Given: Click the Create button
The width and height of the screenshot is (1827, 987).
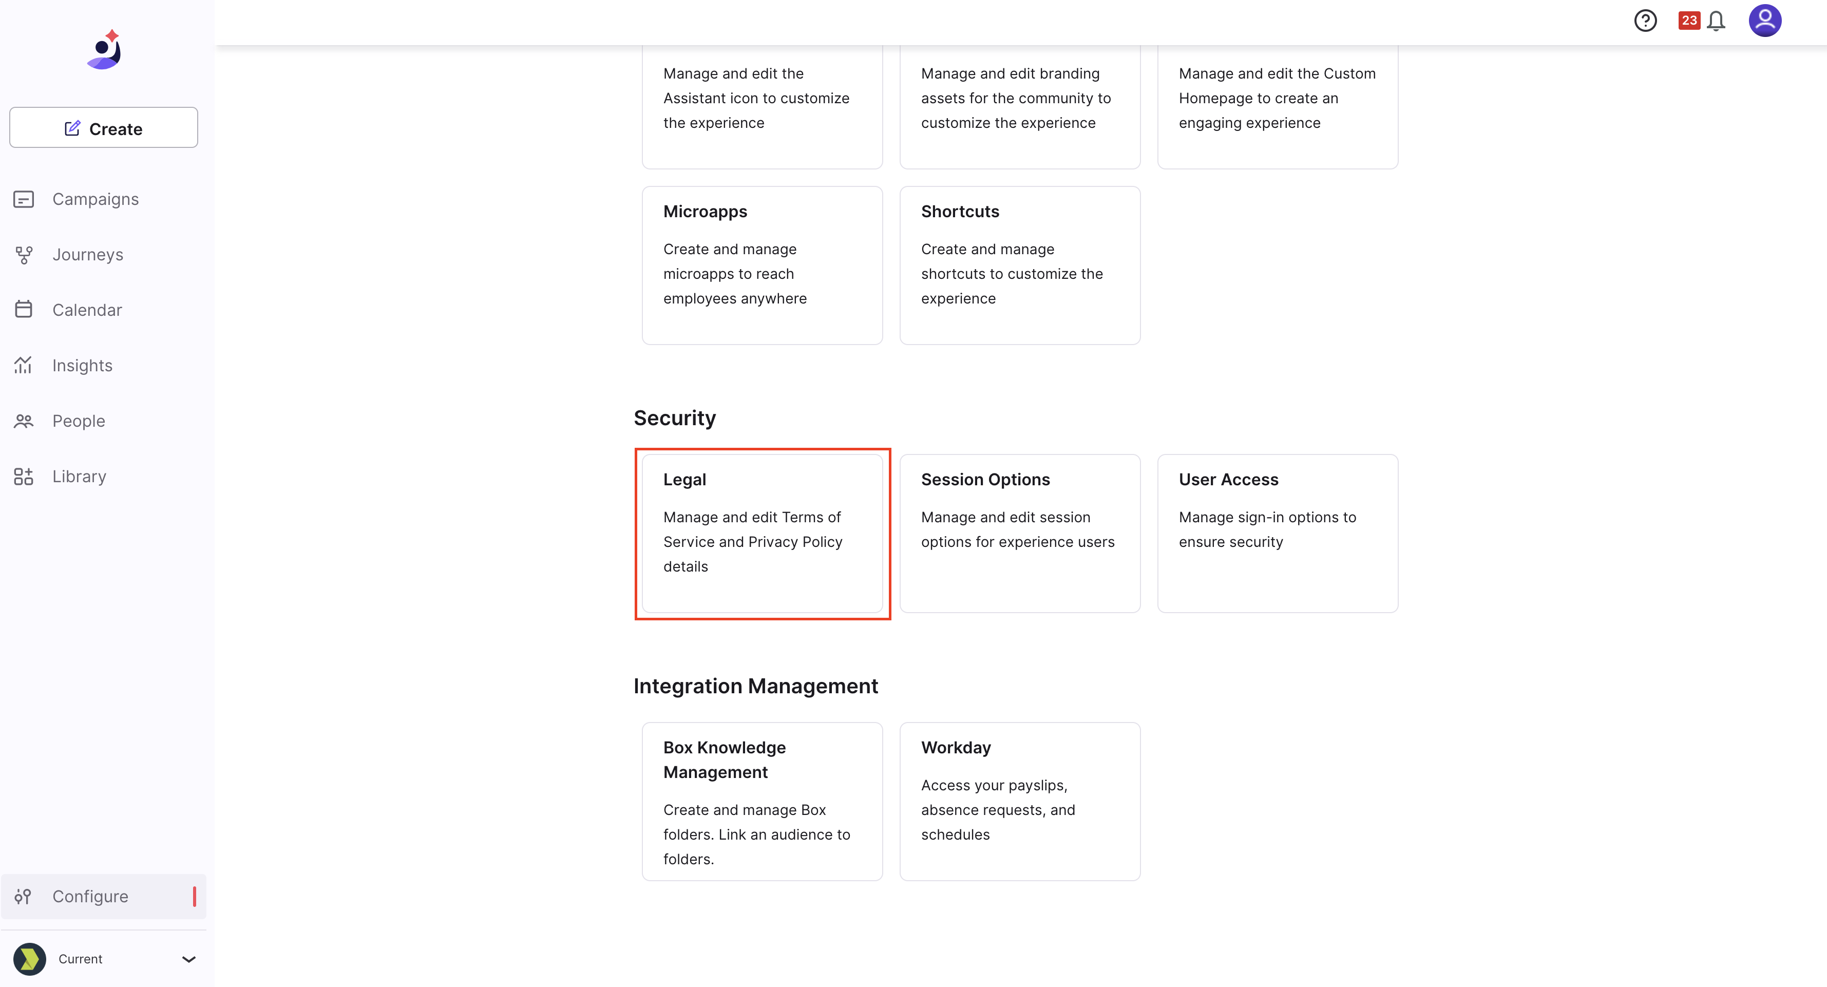Looking at the screenshot, I should pyautogui.click(x=104, y=128).
